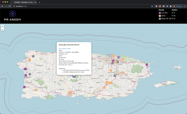
Task: Select orange node marker at San Juan
Action: (x=113, y=56)
